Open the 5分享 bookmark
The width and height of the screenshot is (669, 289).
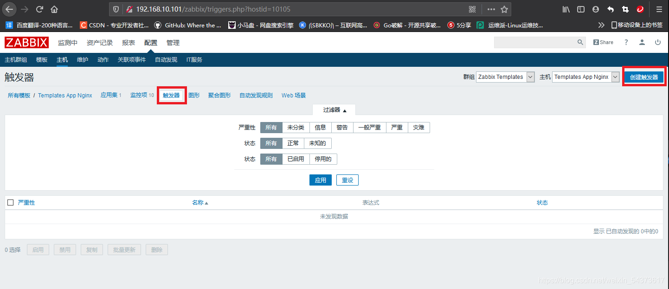coord(459,25)
